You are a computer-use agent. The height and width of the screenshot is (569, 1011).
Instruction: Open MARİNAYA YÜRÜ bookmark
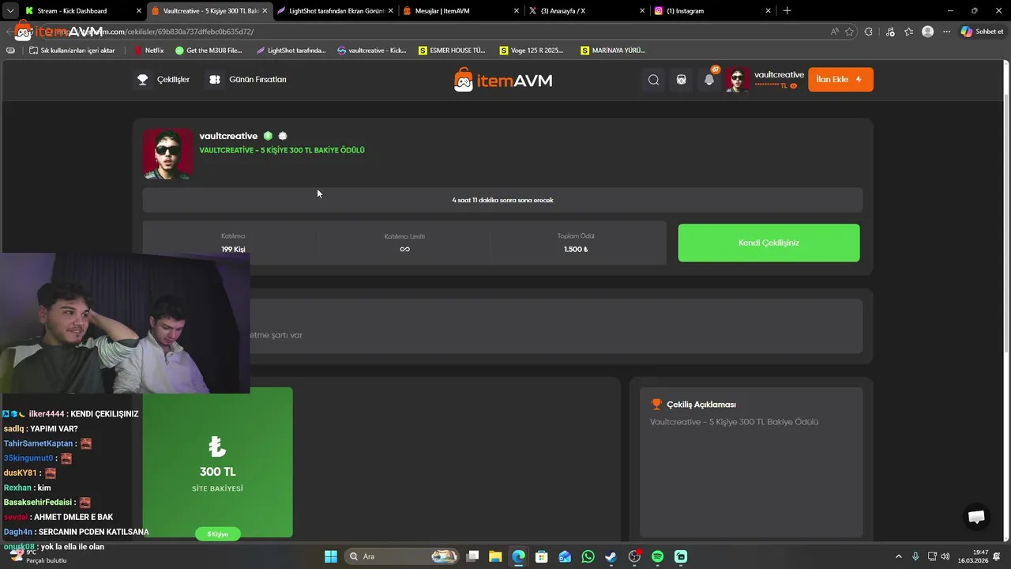click(613, 50)
